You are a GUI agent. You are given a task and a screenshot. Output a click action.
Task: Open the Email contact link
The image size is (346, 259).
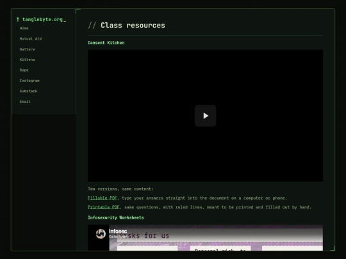tap(25, 102)
